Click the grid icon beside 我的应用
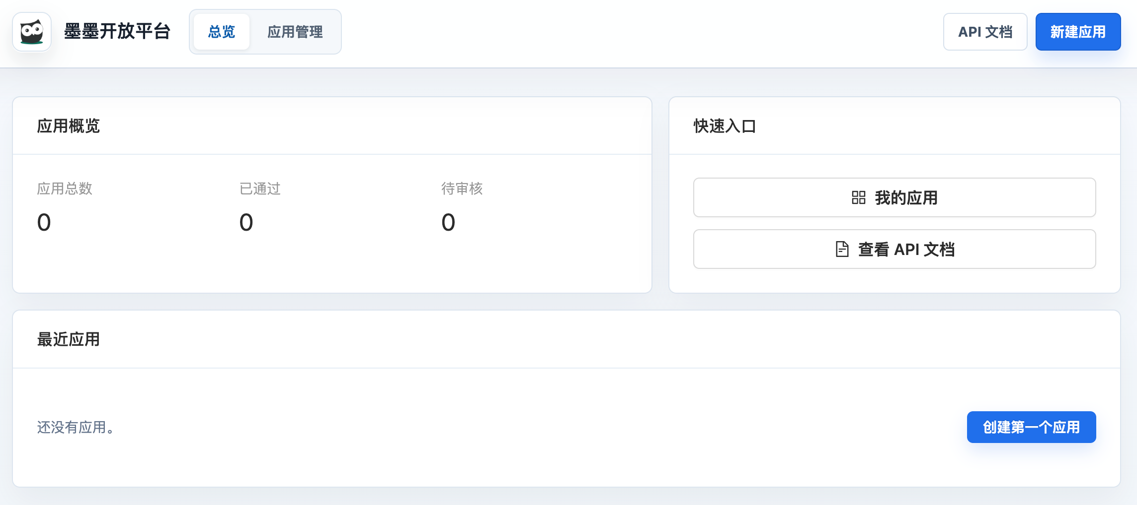This screenshot has width=1137, height=505. click(858, 197)
